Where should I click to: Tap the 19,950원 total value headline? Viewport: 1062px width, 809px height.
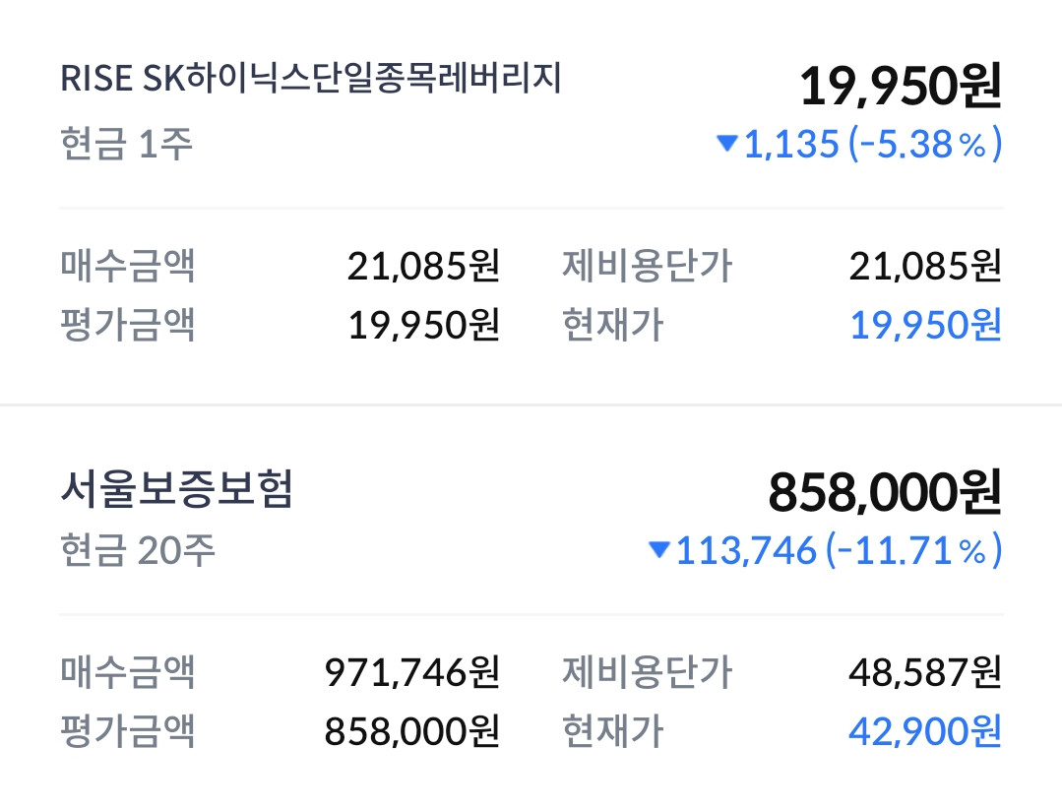pyautogui.click(x=901, y=87)
